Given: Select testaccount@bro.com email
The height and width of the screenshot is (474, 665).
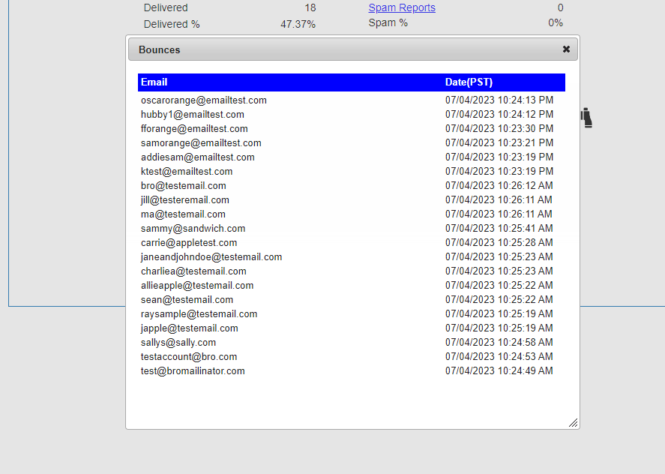Looking at the screenshot, I should click(189, 357).
